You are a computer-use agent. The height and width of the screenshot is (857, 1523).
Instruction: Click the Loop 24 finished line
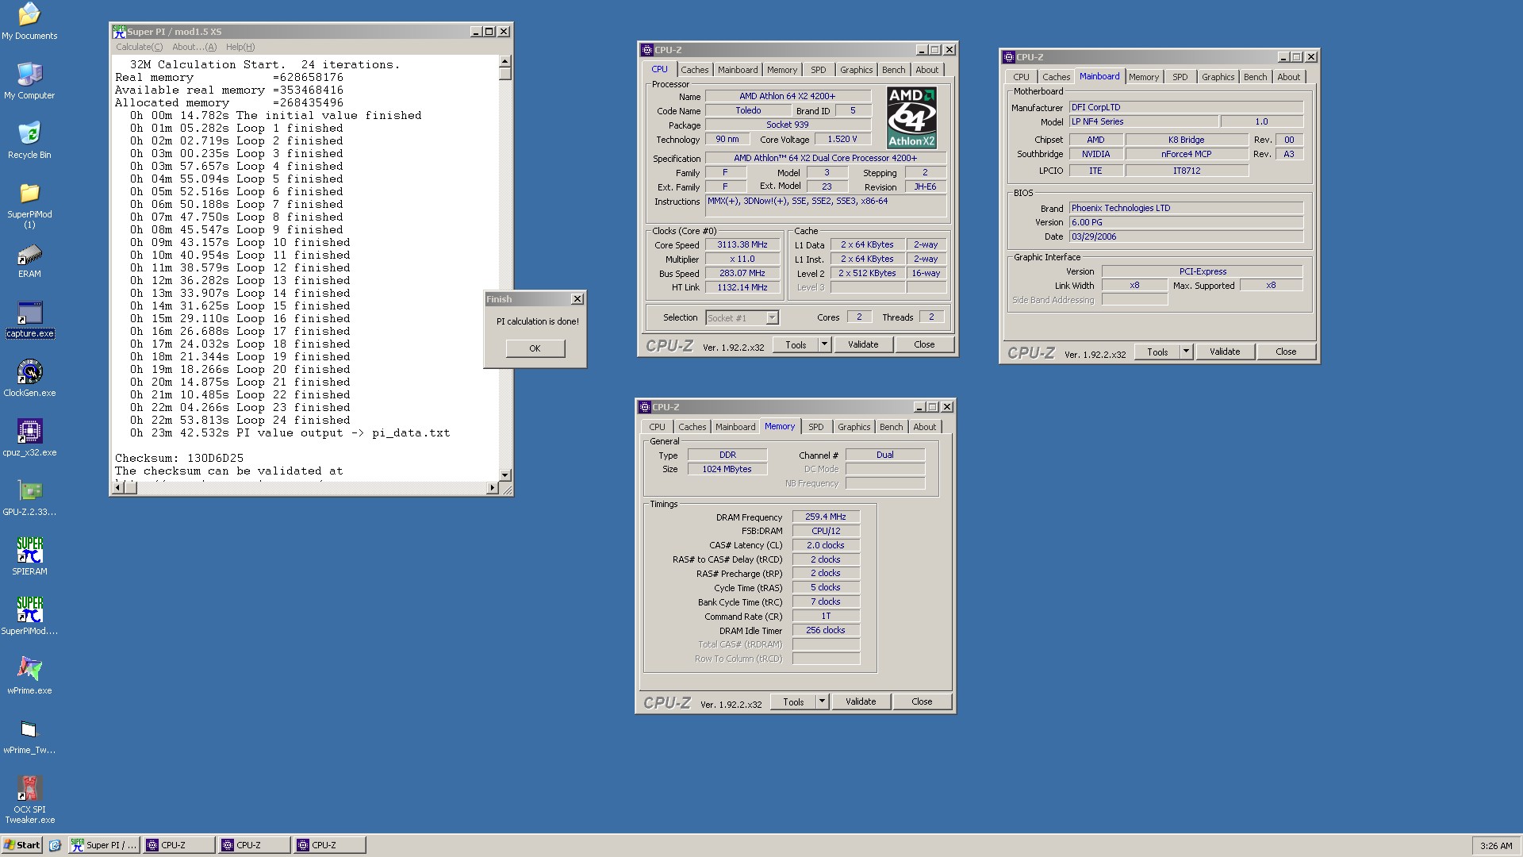pos(240,420)
